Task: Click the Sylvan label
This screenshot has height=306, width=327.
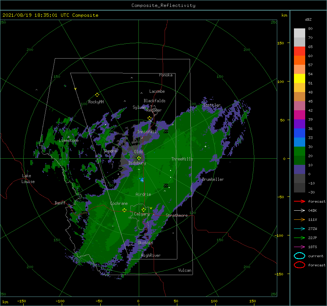Action: 139,107
